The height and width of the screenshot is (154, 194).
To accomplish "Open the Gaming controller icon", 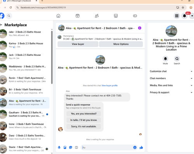I will [135, 16].
